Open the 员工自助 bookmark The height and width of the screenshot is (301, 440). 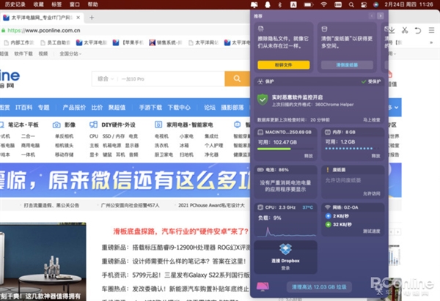pos(56,42)
